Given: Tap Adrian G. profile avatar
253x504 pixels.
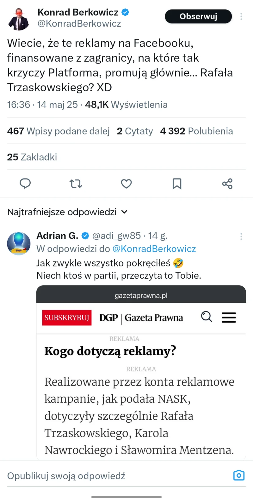Looking at the screenshot, I should pyautogui.click(x=19, y=243).
